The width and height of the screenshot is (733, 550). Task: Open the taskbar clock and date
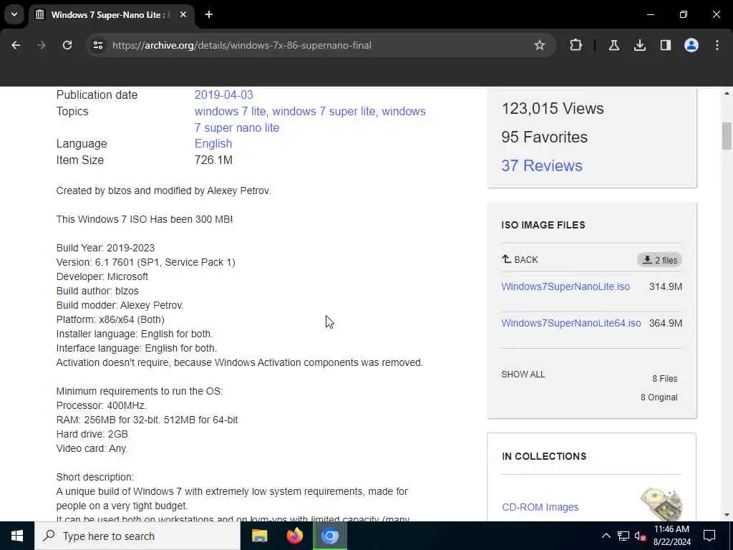[671, 536]
